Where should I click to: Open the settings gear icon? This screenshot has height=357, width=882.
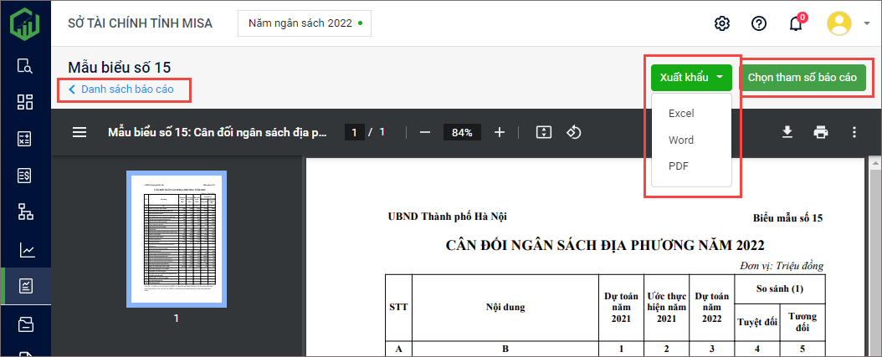[722, 23]
